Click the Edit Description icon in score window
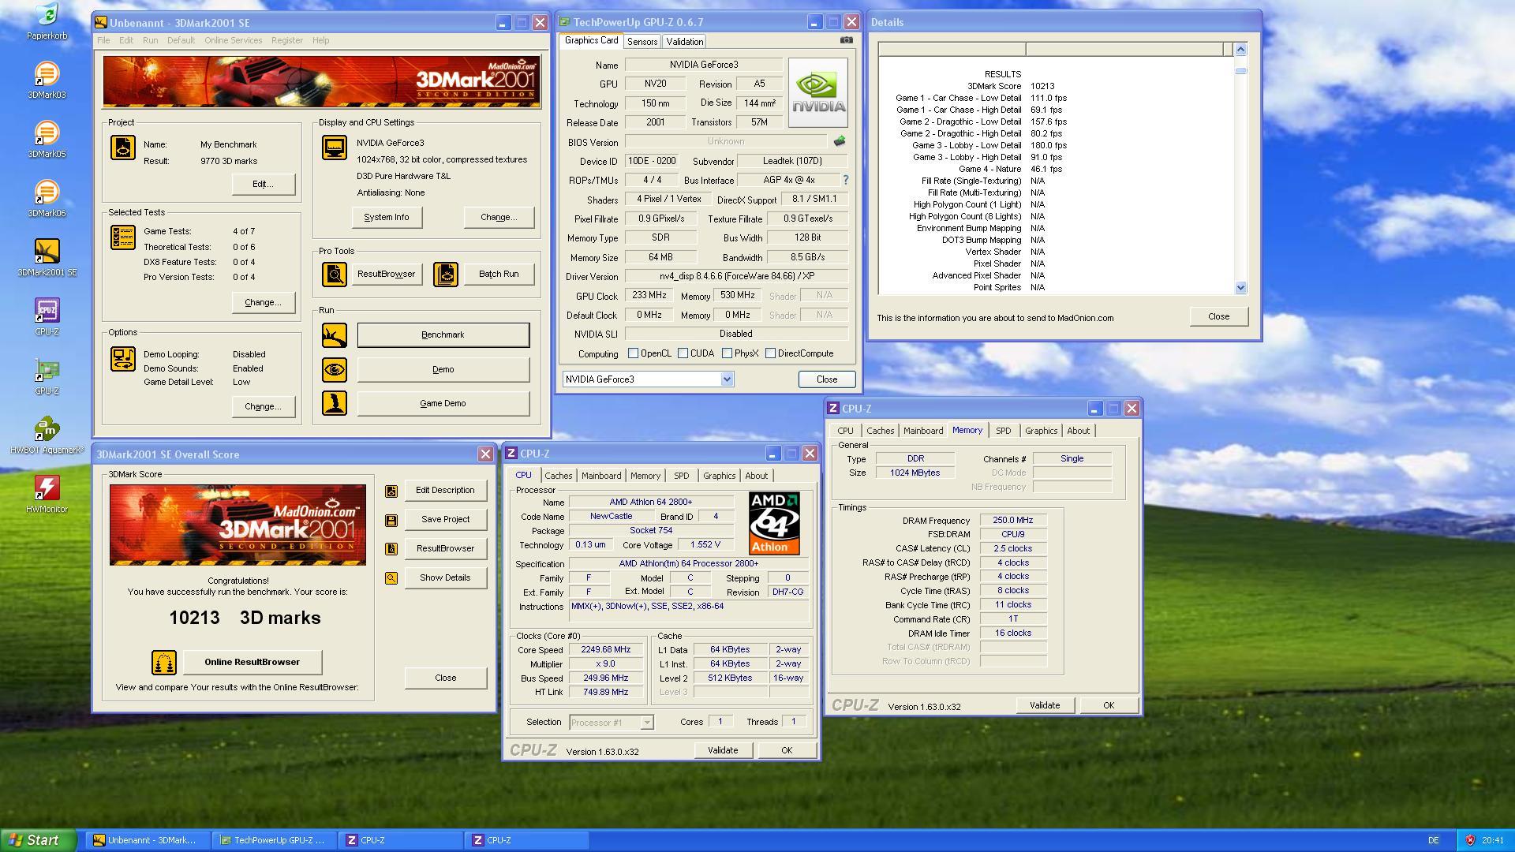The height and width of the screenshot is (852, 1515). pyautogui.click(x=391, y=491)
